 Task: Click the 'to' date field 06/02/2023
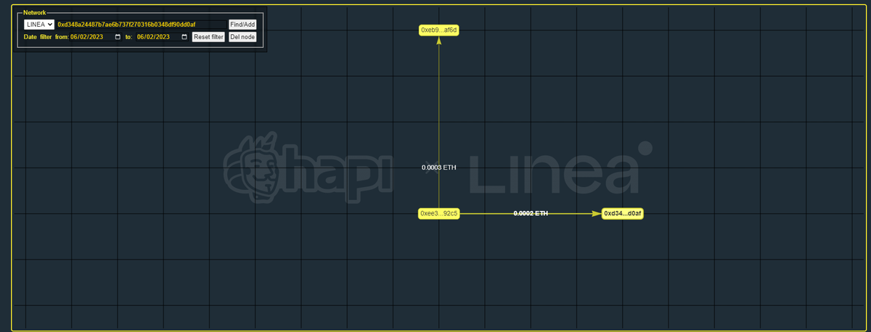point(162,37)
